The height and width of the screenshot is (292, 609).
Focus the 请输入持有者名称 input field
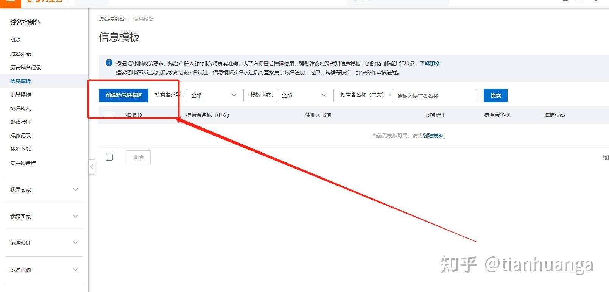[434, 96]
